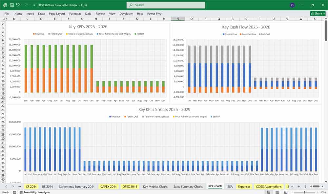This screenshot has height=194, width=328.
Task: Switch to Page Layout view in status bar
Action: click(x=277, y=192)
